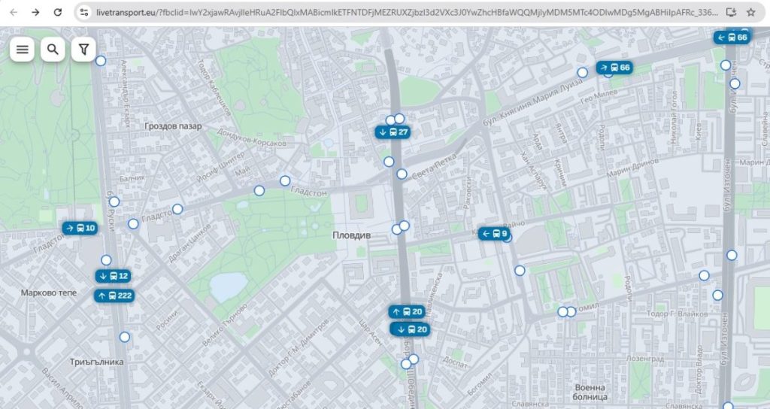
Task: Go back to the previous page
Action: tap(13, 12)
